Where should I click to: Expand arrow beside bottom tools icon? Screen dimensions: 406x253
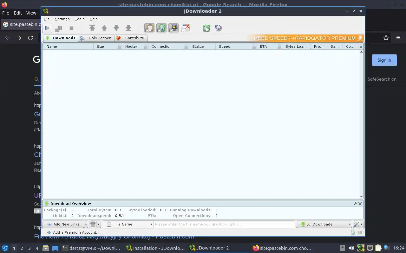click(362, 224)
